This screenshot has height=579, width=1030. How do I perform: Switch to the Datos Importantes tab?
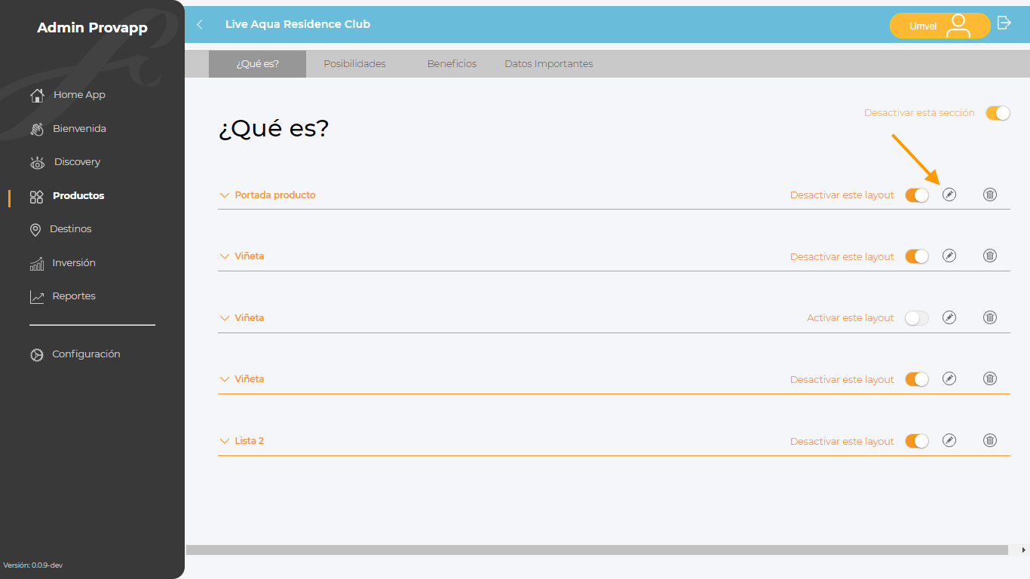[x=549, y=64]
